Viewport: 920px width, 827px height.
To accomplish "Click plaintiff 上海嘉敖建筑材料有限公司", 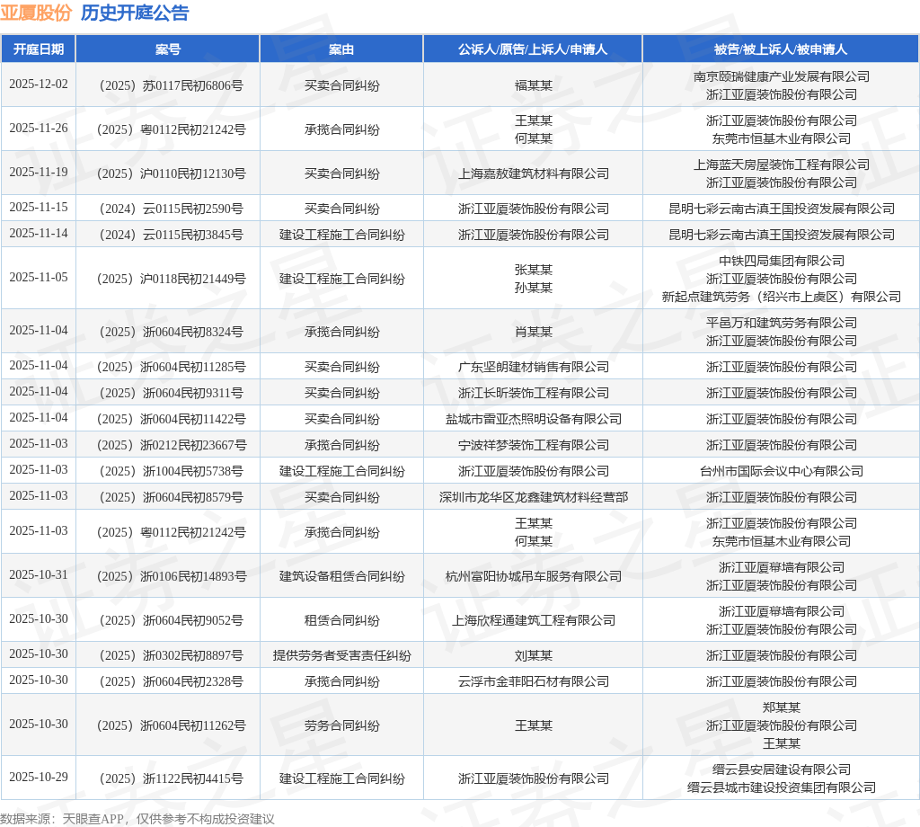I will coord(534,173).
